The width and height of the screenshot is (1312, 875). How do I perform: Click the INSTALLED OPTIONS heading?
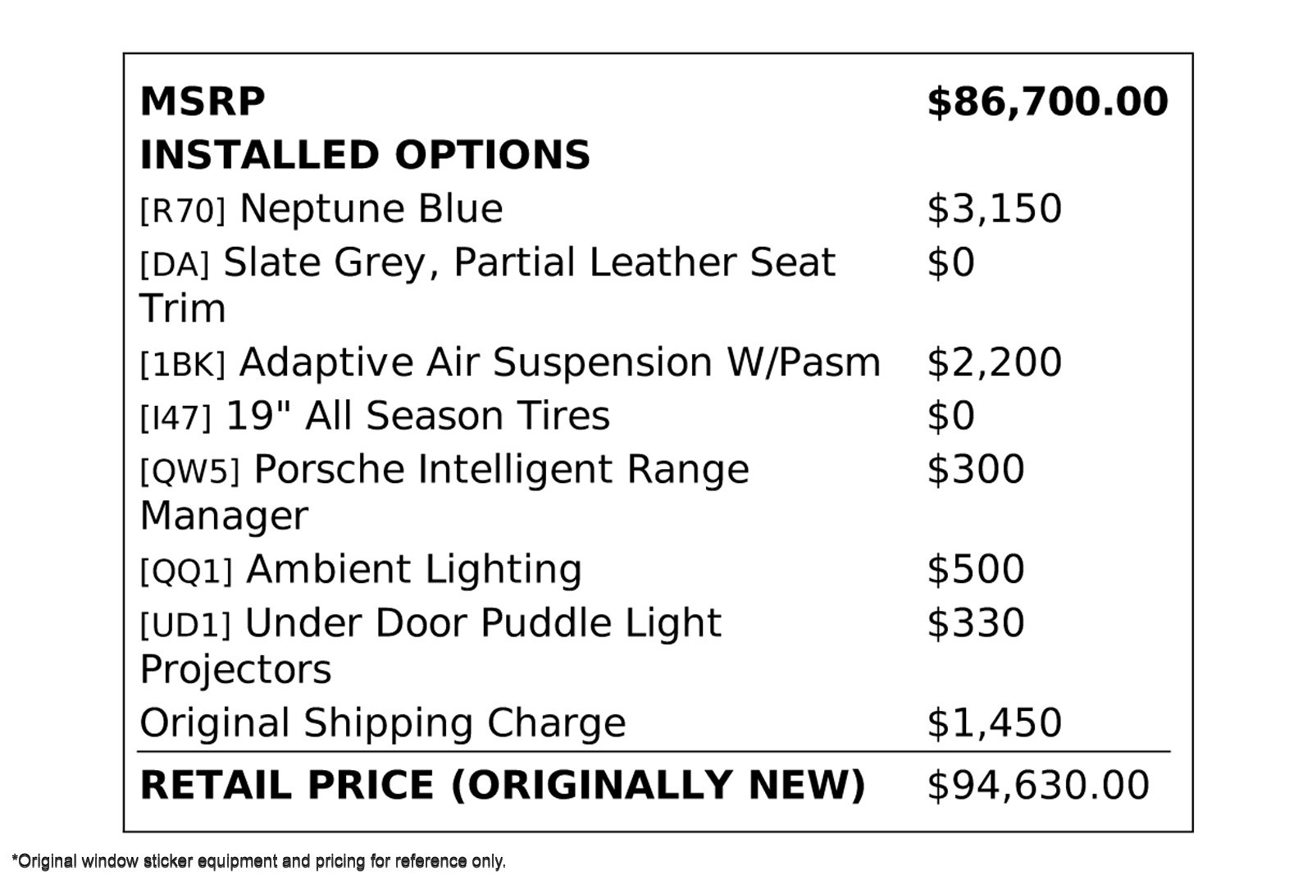coord(365,155)
